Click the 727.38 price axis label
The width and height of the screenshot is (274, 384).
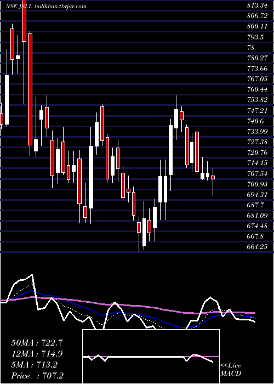257,142
